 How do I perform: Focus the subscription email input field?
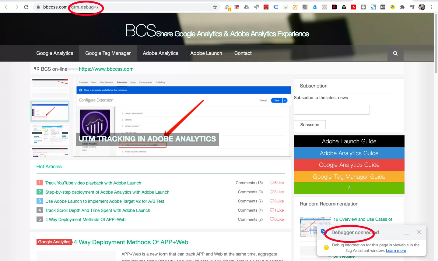332,110
